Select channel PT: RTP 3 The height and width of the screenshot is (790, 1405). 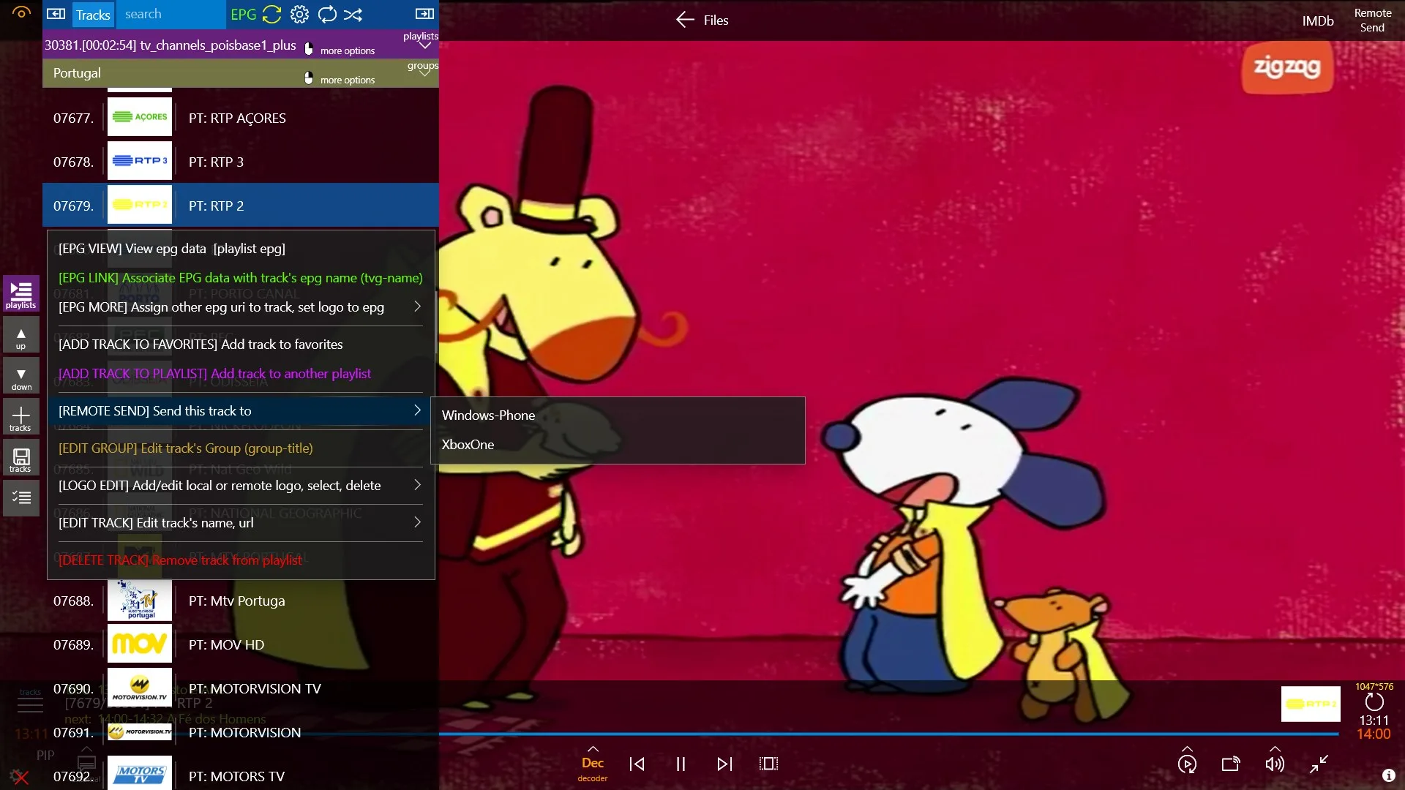tap(241, 162)
